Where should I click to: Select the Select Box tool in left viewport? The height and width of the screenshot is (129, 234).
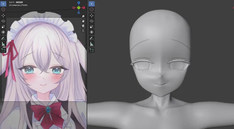(3, 4)
